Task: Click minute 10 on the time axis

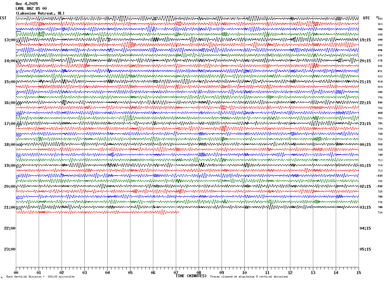Action: tap(244, 272)
